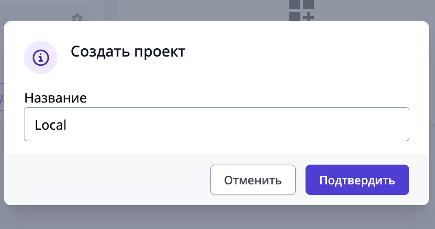Click the Создать проект dialog heading
This screenshot has height=229, width=435.
pos(128,52)
